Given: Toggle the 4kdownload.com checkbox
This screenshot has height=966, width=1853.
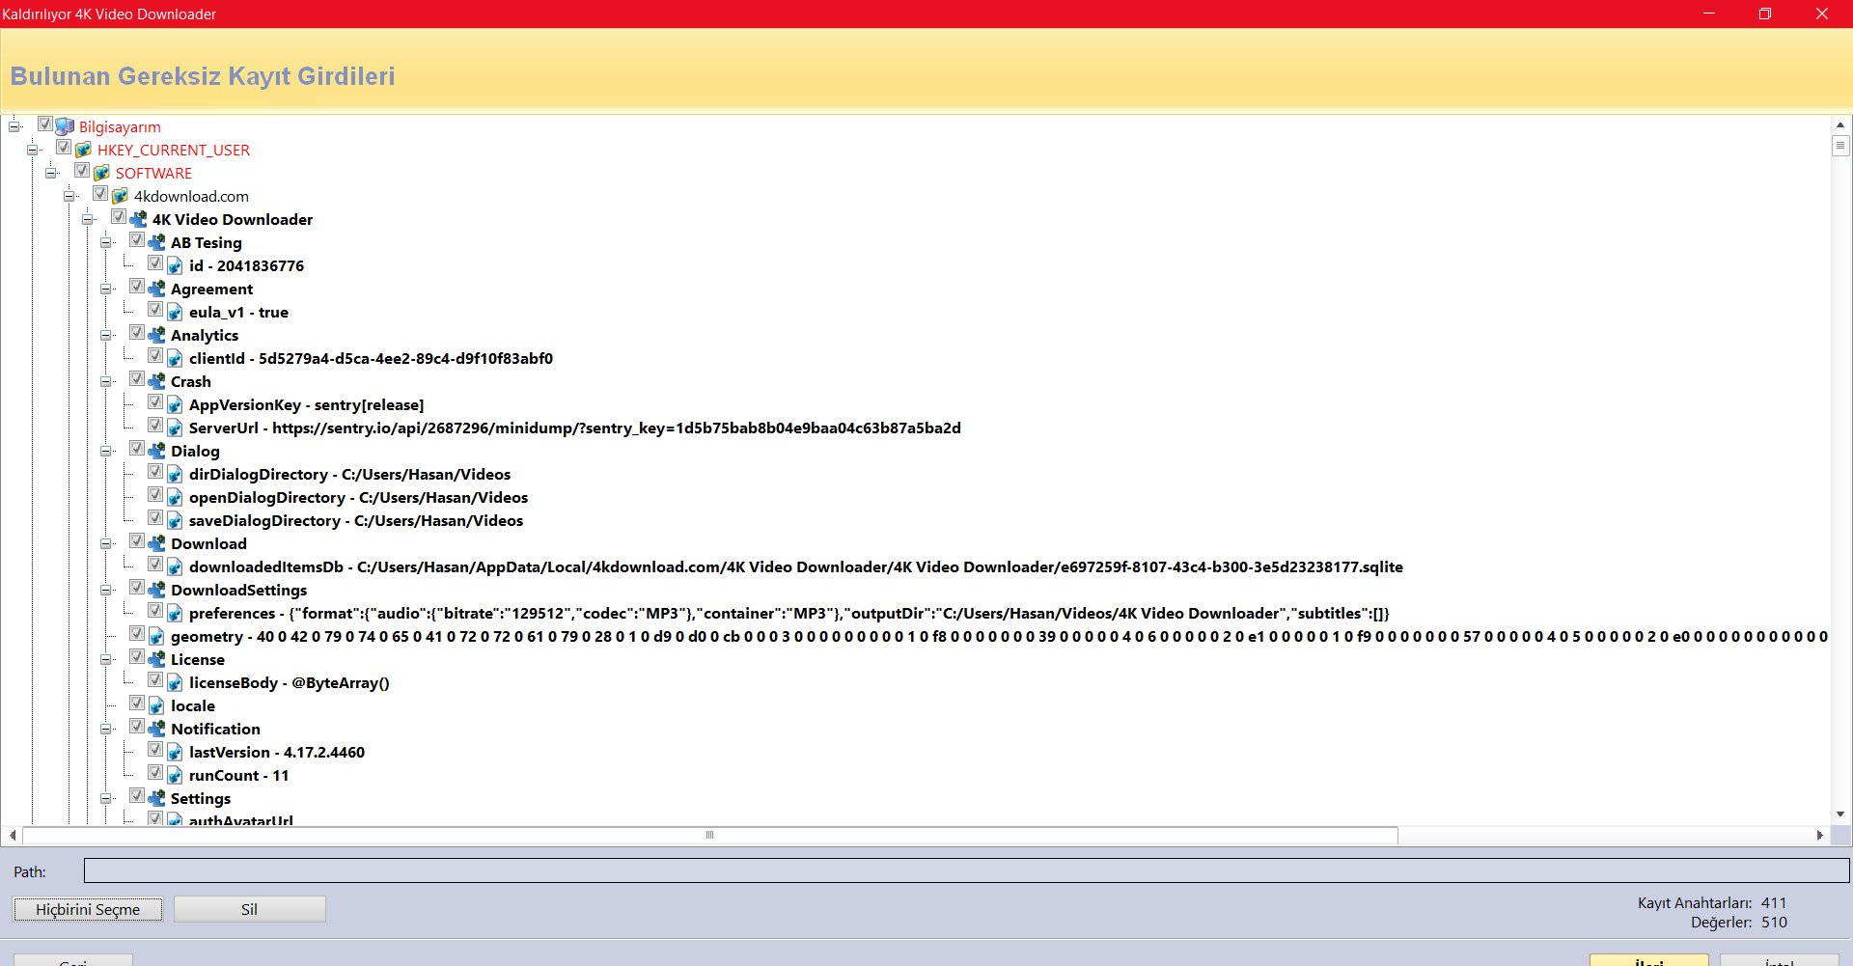Looking at the screenshot, I should (x=100, y=193).
